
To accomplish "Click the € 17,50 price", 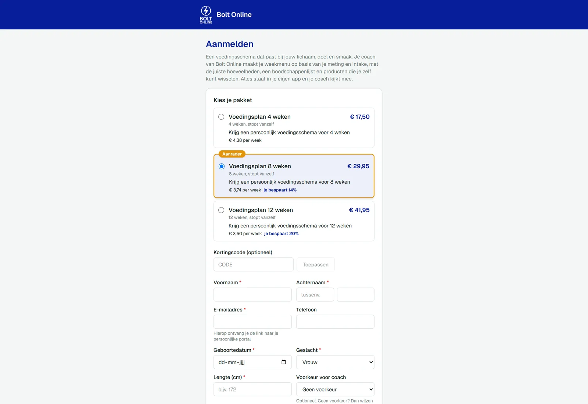I will pyautogui.click(x=360, y=117).
